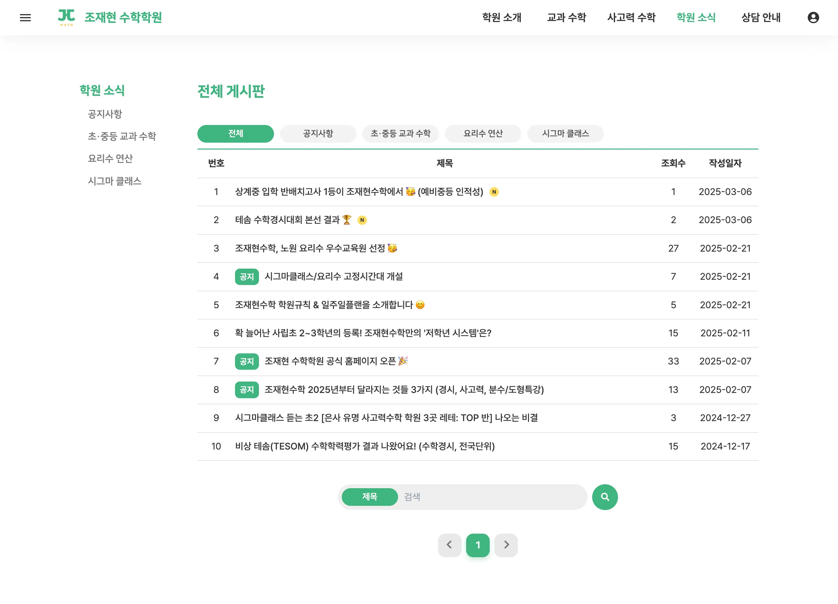Go to previous page arrow
The height and width of the screenshot is (604, 838).
[449, 545]
